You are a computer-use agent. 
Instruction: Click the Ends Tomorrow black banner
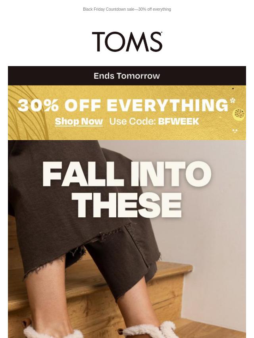tap(127, 76)
